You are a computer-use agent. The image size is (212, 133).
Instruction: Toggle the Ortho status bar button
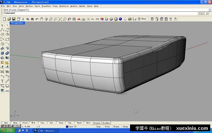tap(107, 127)
